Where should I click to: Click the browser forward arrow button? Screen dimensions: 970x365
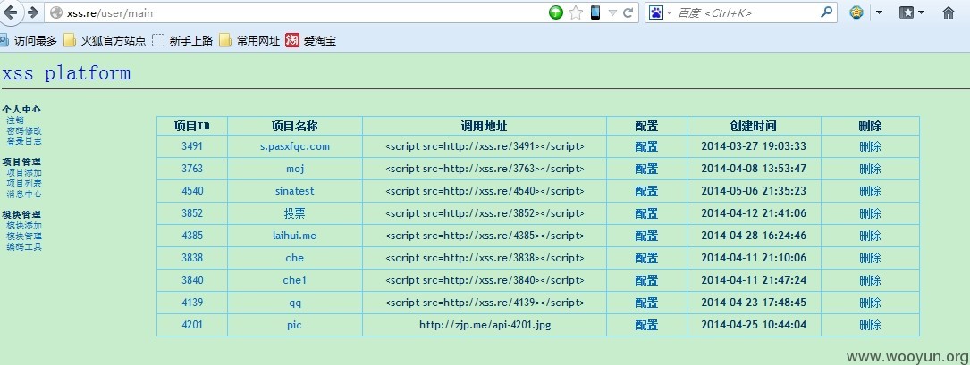[33, 12]
